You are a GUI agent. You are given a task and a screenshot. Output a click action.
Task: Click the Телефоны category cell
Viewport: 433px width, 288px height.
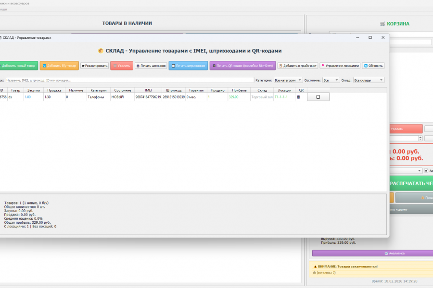(x=99, y=97)
